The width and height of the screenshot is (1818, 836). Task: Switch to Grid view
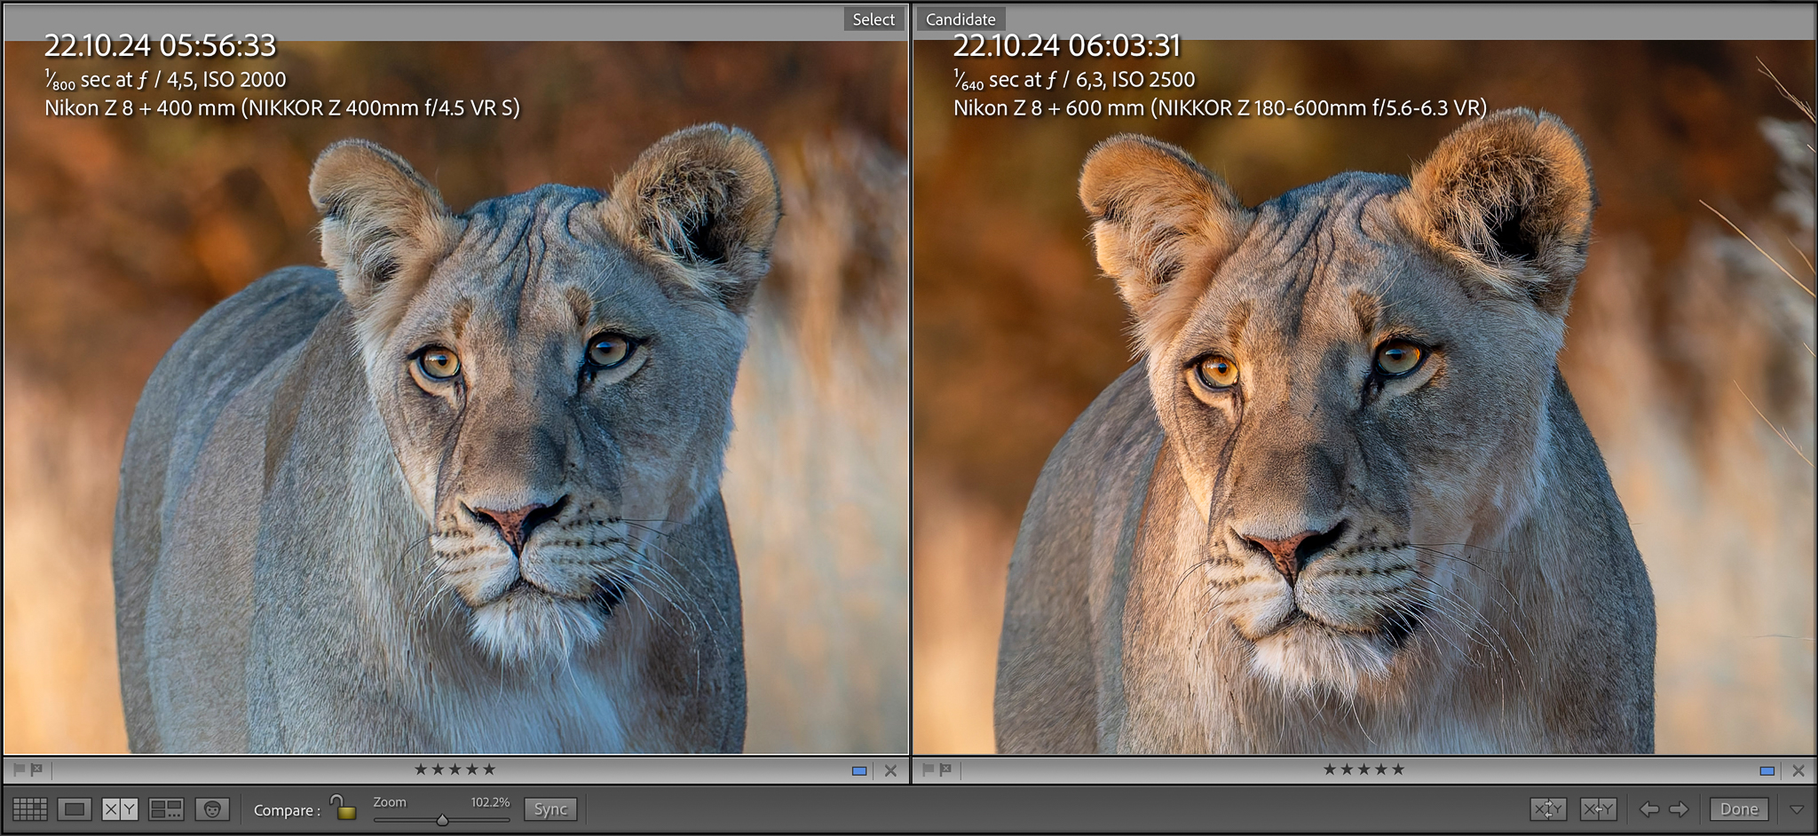[x=30, y=809]
